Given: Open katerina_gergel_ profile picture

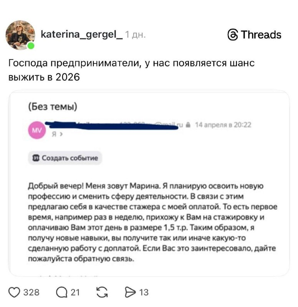Looking at the screenshot, I should (20, 35).
